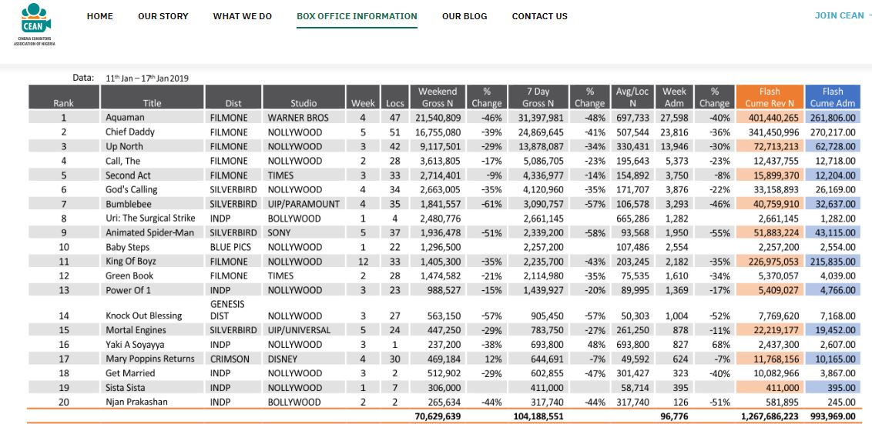Viewport: 872px width, 424px height.
Task: Click the orange Flash Cume Rev N header
Action: coord(770,97)
